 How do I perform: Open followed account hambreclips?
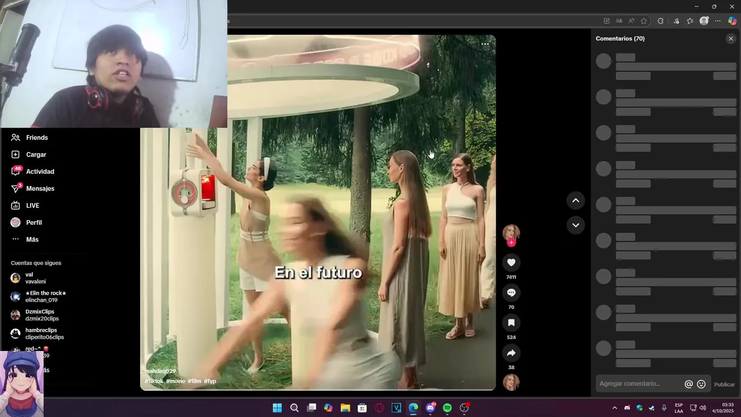[37, 334]
